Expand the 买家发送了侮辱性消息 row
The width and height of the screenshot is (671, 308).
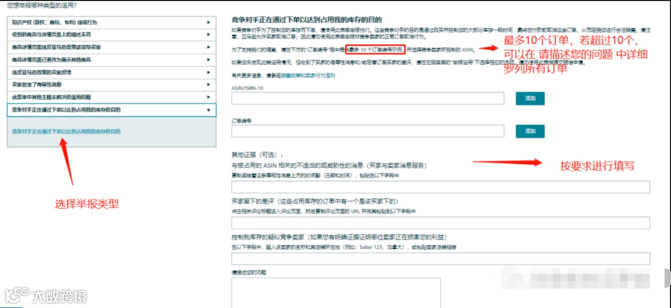(x=112, y=85)
